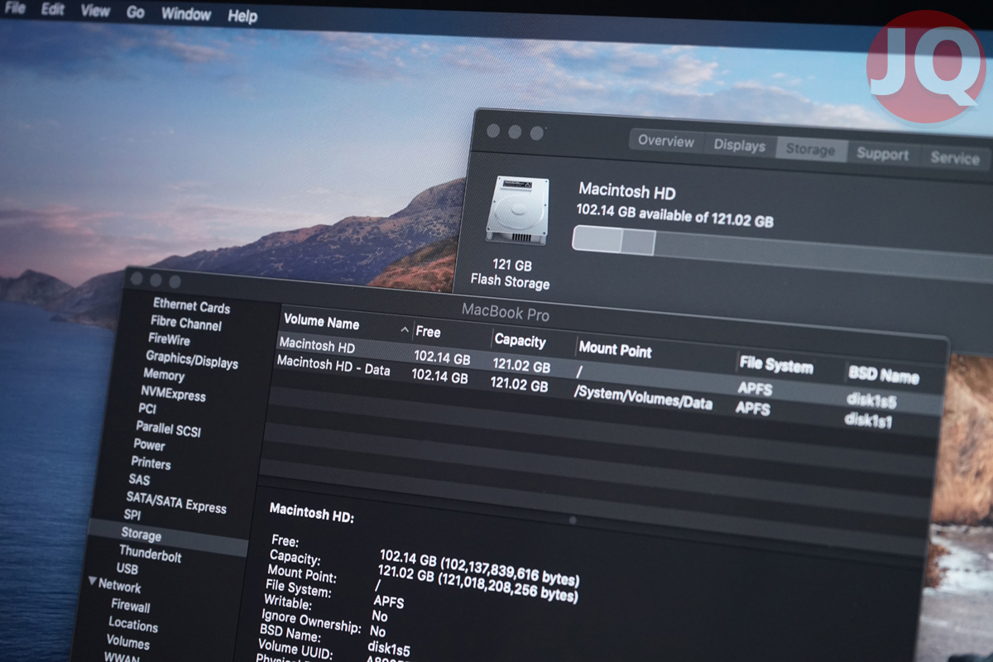Screen dimensions: 993x662
Task: Select NVMExpress in sidebar
Action: tap(173, 393)
